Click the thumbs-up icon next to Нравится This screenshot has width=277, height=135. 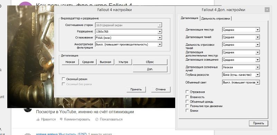coord(38,119)
